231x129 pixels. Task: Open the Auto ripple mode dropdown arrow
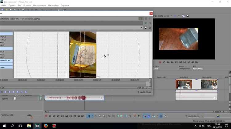(157, 116)
